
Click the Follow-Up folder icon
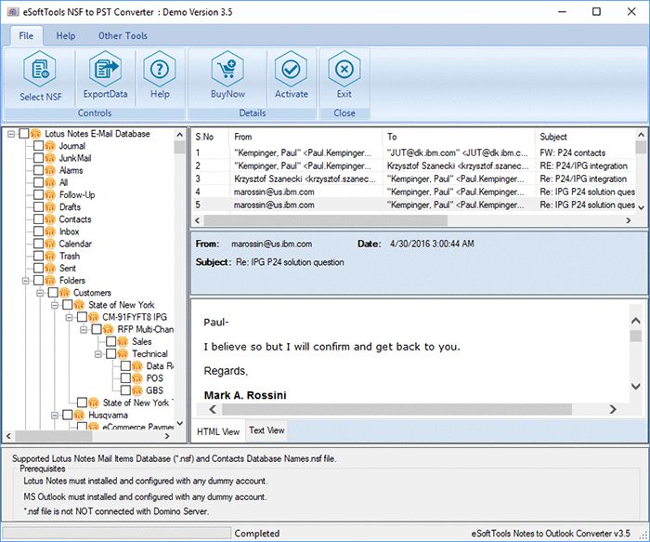[x=50, y=195]
